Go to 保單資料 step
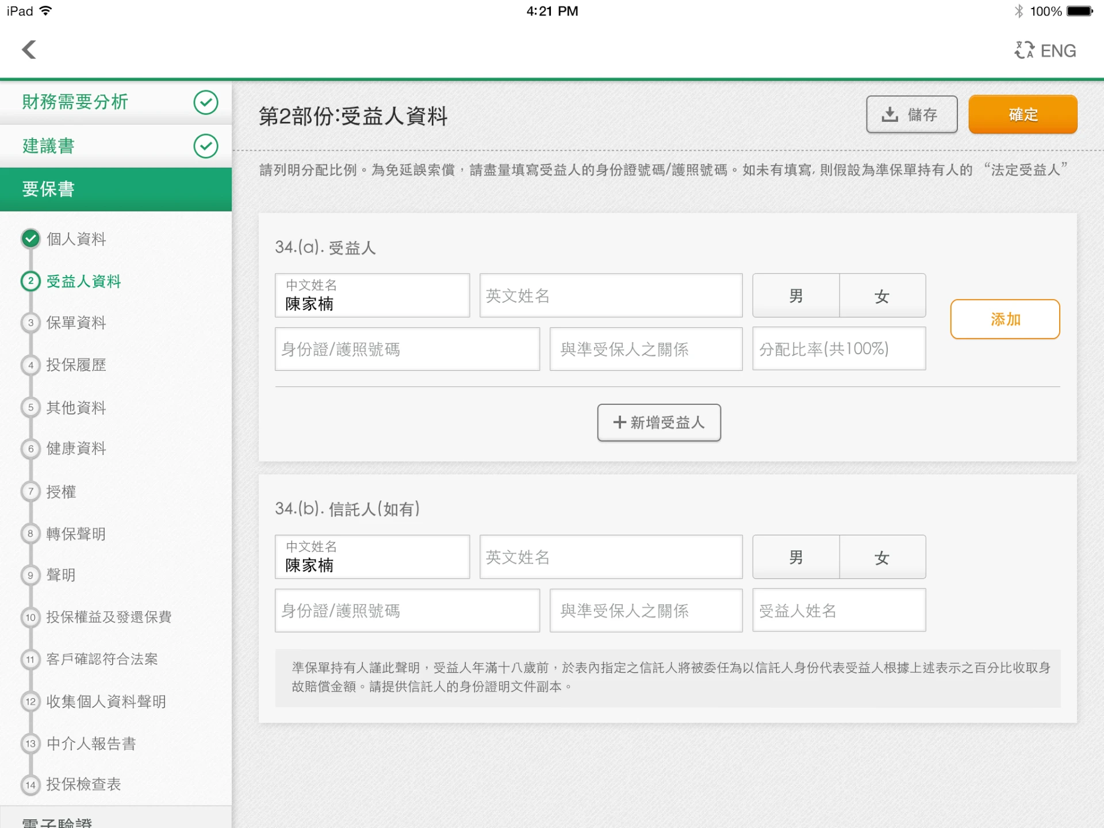The width and height of the screenshot is (1104, 828). click(76, 323)
